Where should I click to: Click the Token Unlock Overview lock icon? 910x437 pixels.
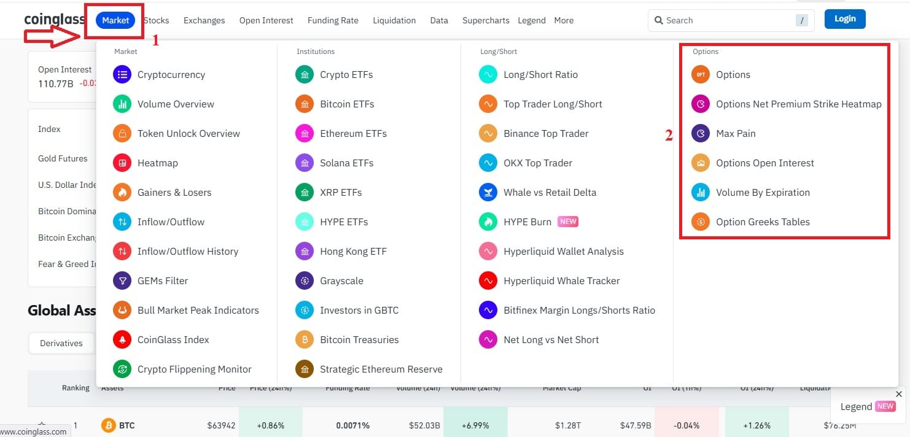click(x=122, y=134)
